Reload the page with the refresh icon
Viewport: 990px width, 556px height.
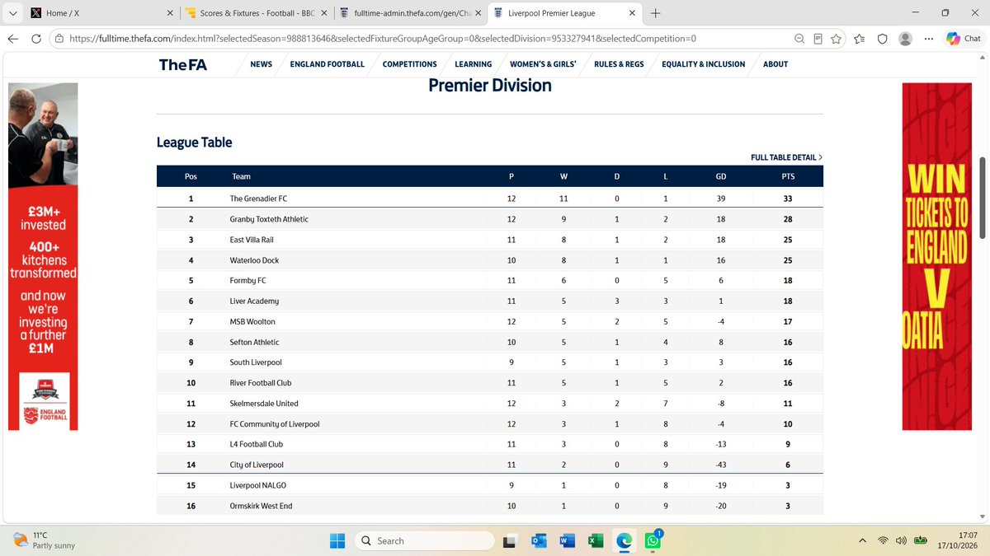point(37,39)
